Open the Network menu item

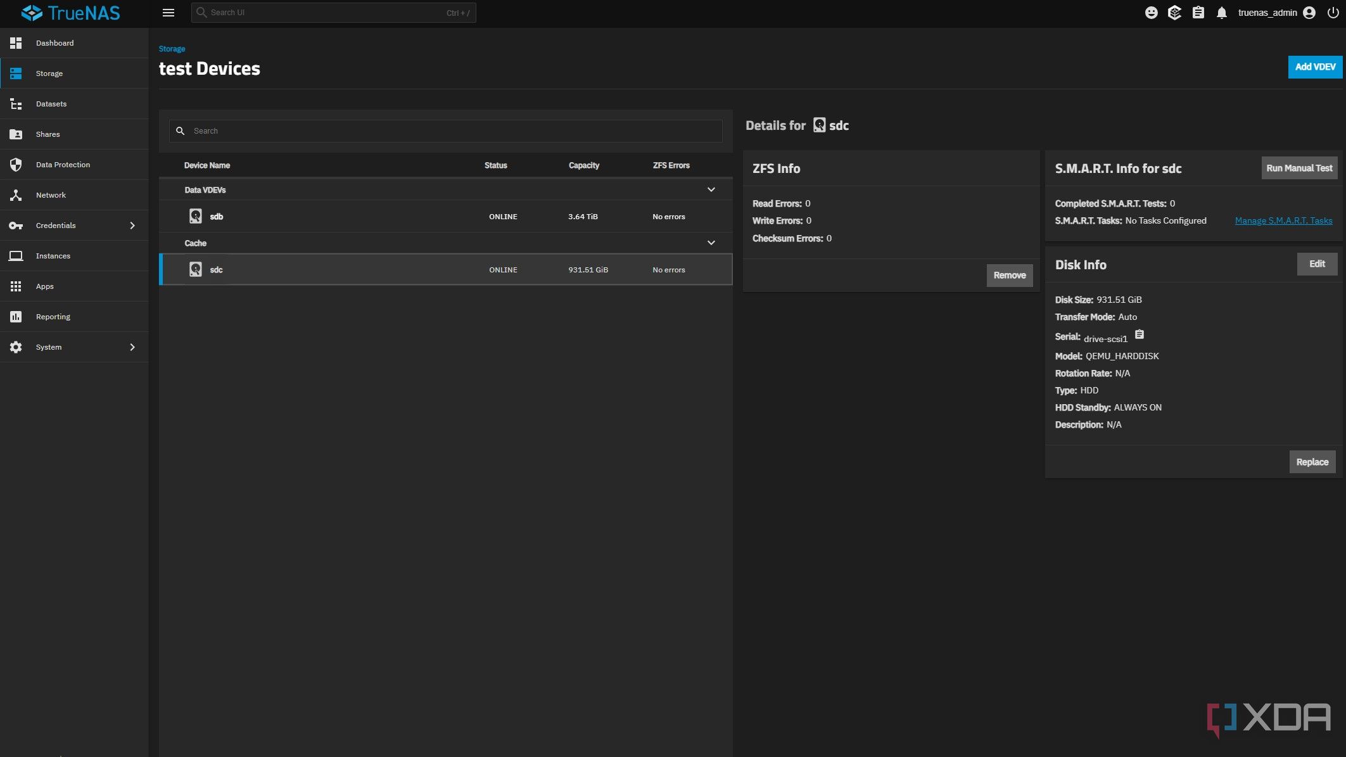tap(74, 195)
